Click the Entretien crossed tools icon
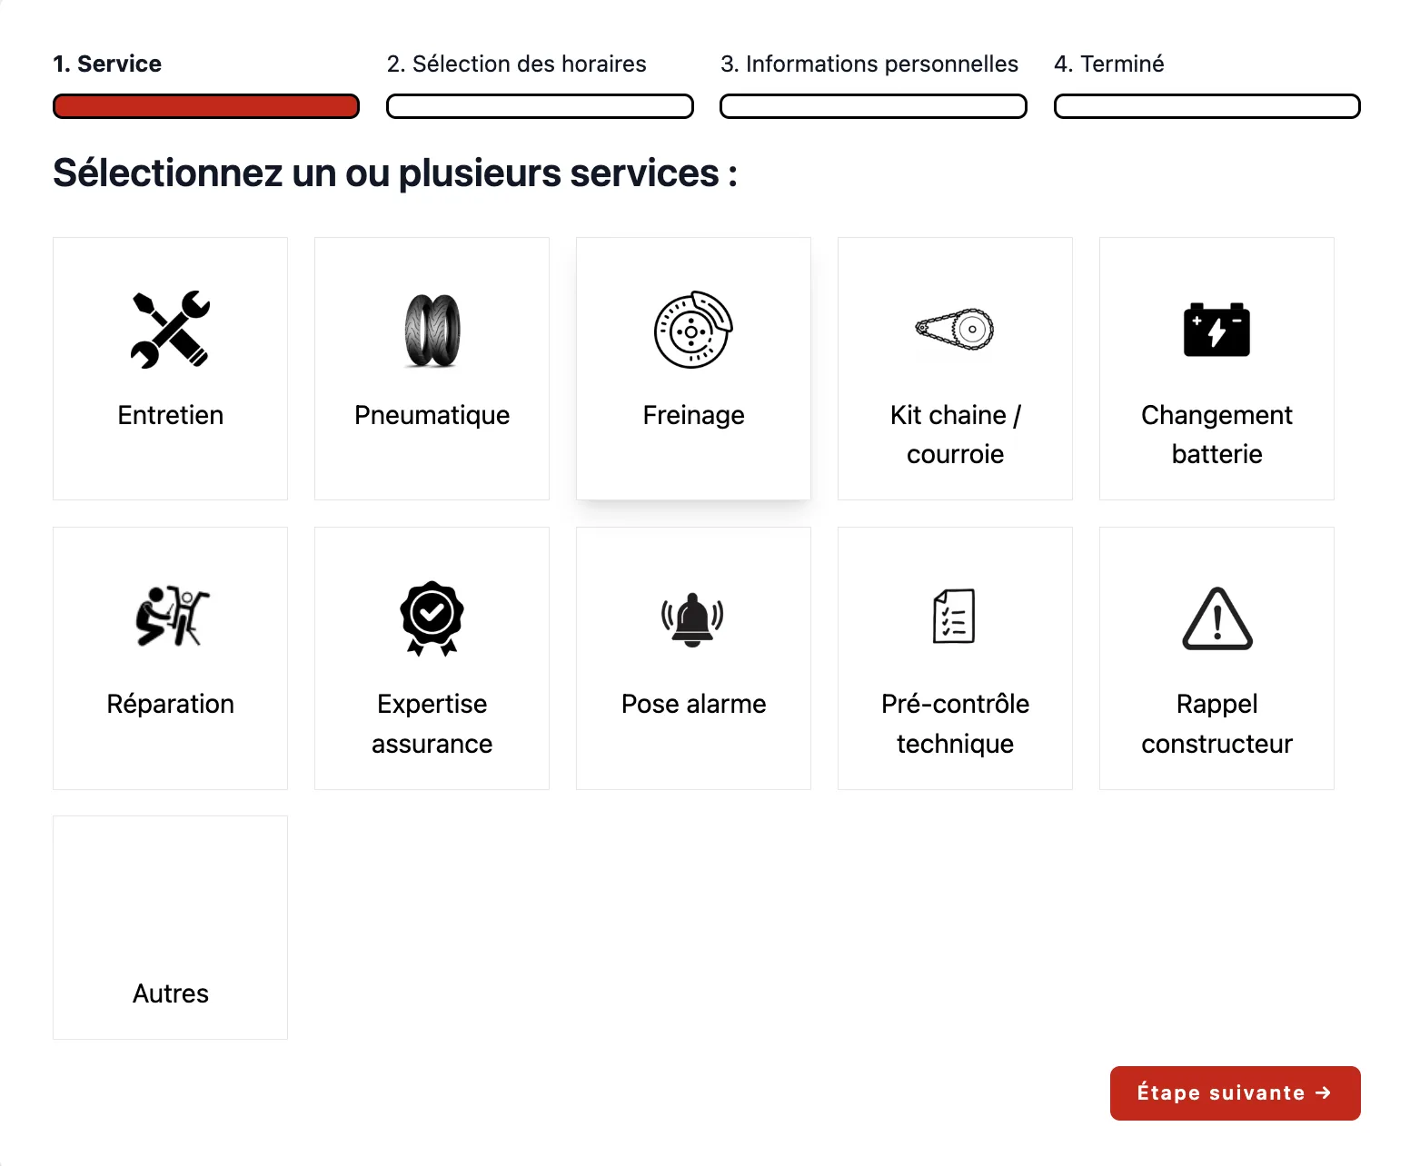This screenshot has height=1166, width=1410. [170, 330]
